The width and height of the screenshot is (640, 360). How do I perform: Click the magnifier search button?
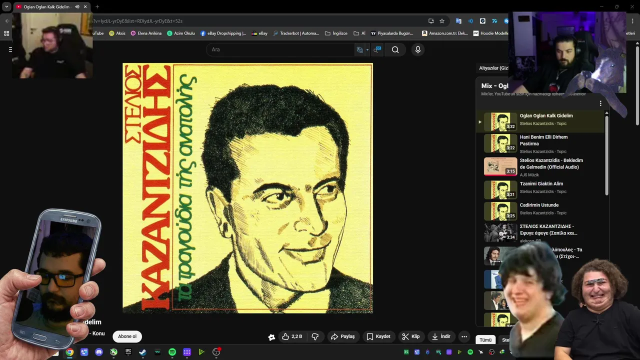coord(395,49)
